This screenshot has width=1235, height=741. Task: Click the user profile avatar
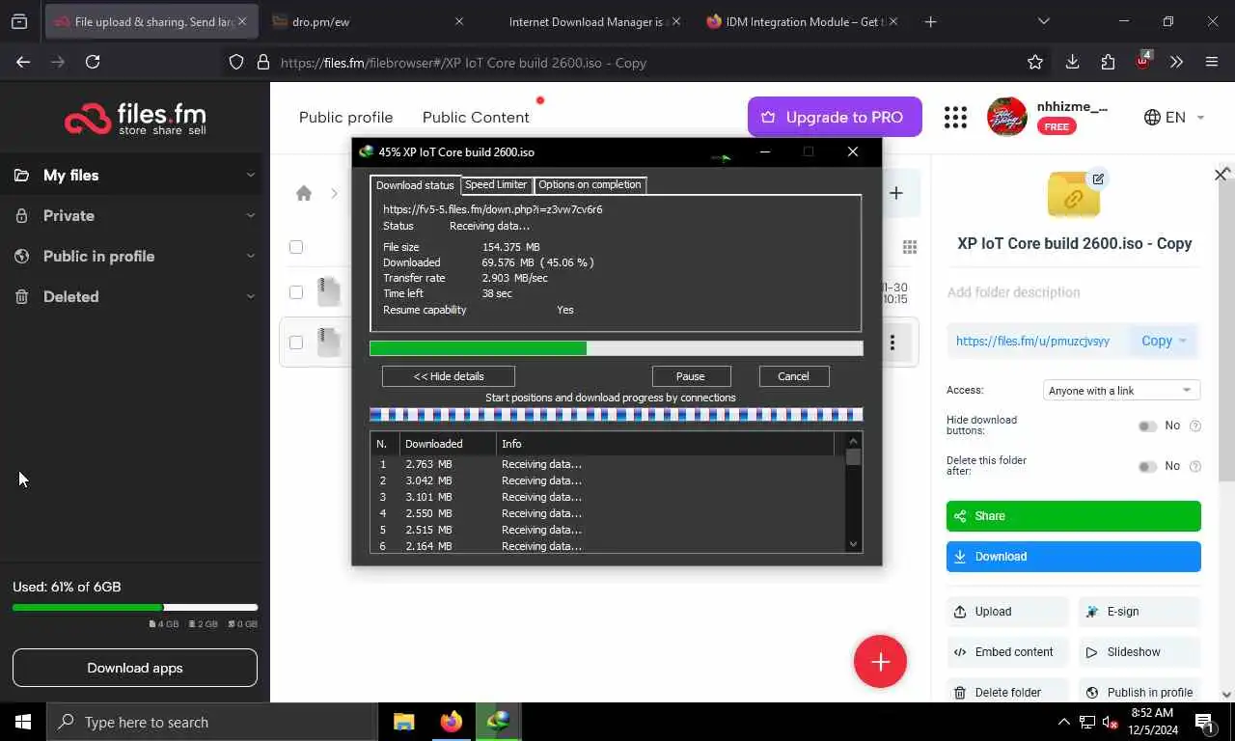coord(1006,117)
